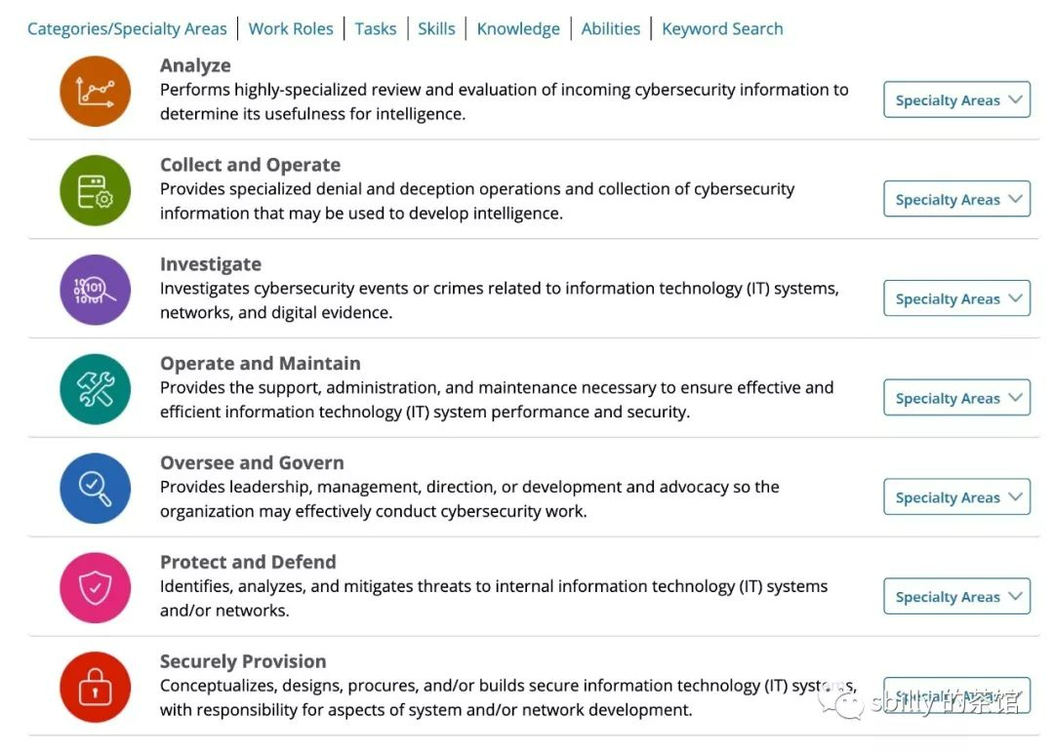
Task: Expand Specialty Areas for Analyze
Action: click(956, 99)
